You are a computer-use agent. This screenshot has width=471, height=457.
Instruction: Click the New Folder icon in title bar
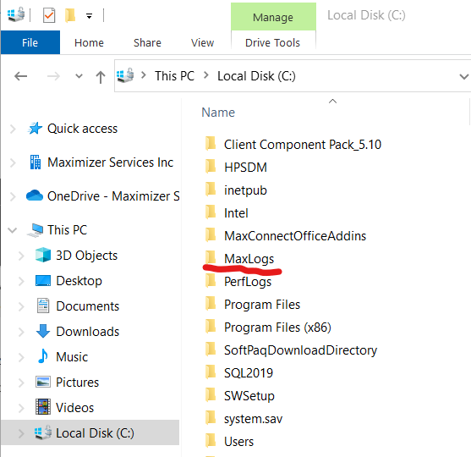click(70, 15)
